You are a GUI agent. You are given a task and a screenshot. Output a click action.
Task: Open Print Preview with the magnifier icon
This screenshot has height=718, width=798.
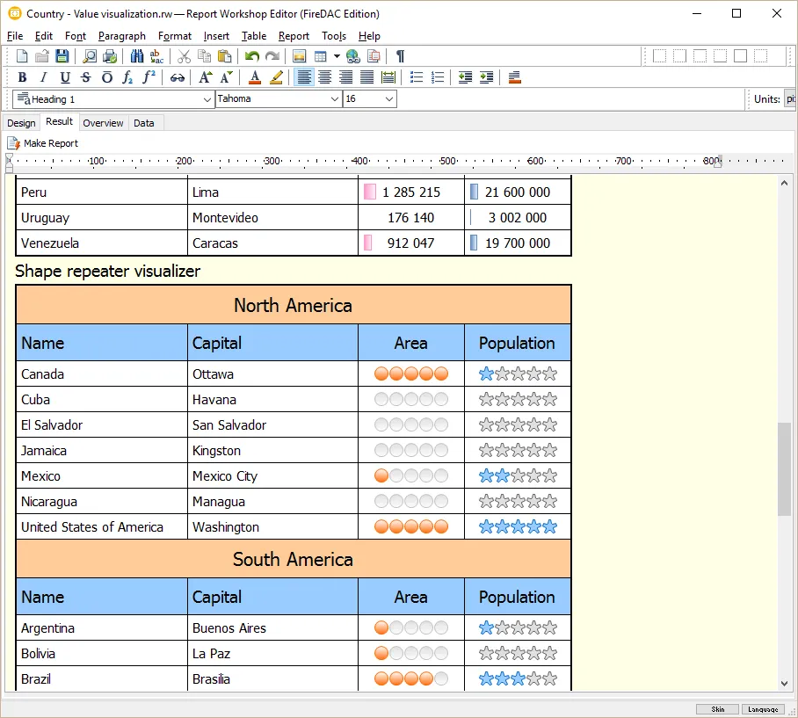[89, 56]
